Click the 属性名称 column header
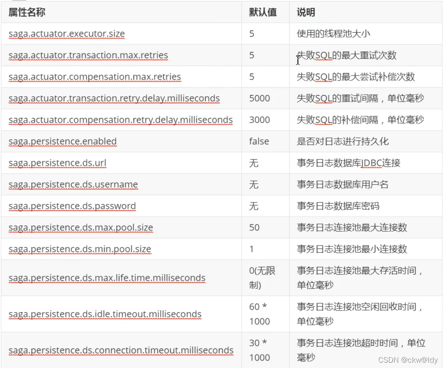This screenshot has height=368, width=444. [x=27, y=13]
